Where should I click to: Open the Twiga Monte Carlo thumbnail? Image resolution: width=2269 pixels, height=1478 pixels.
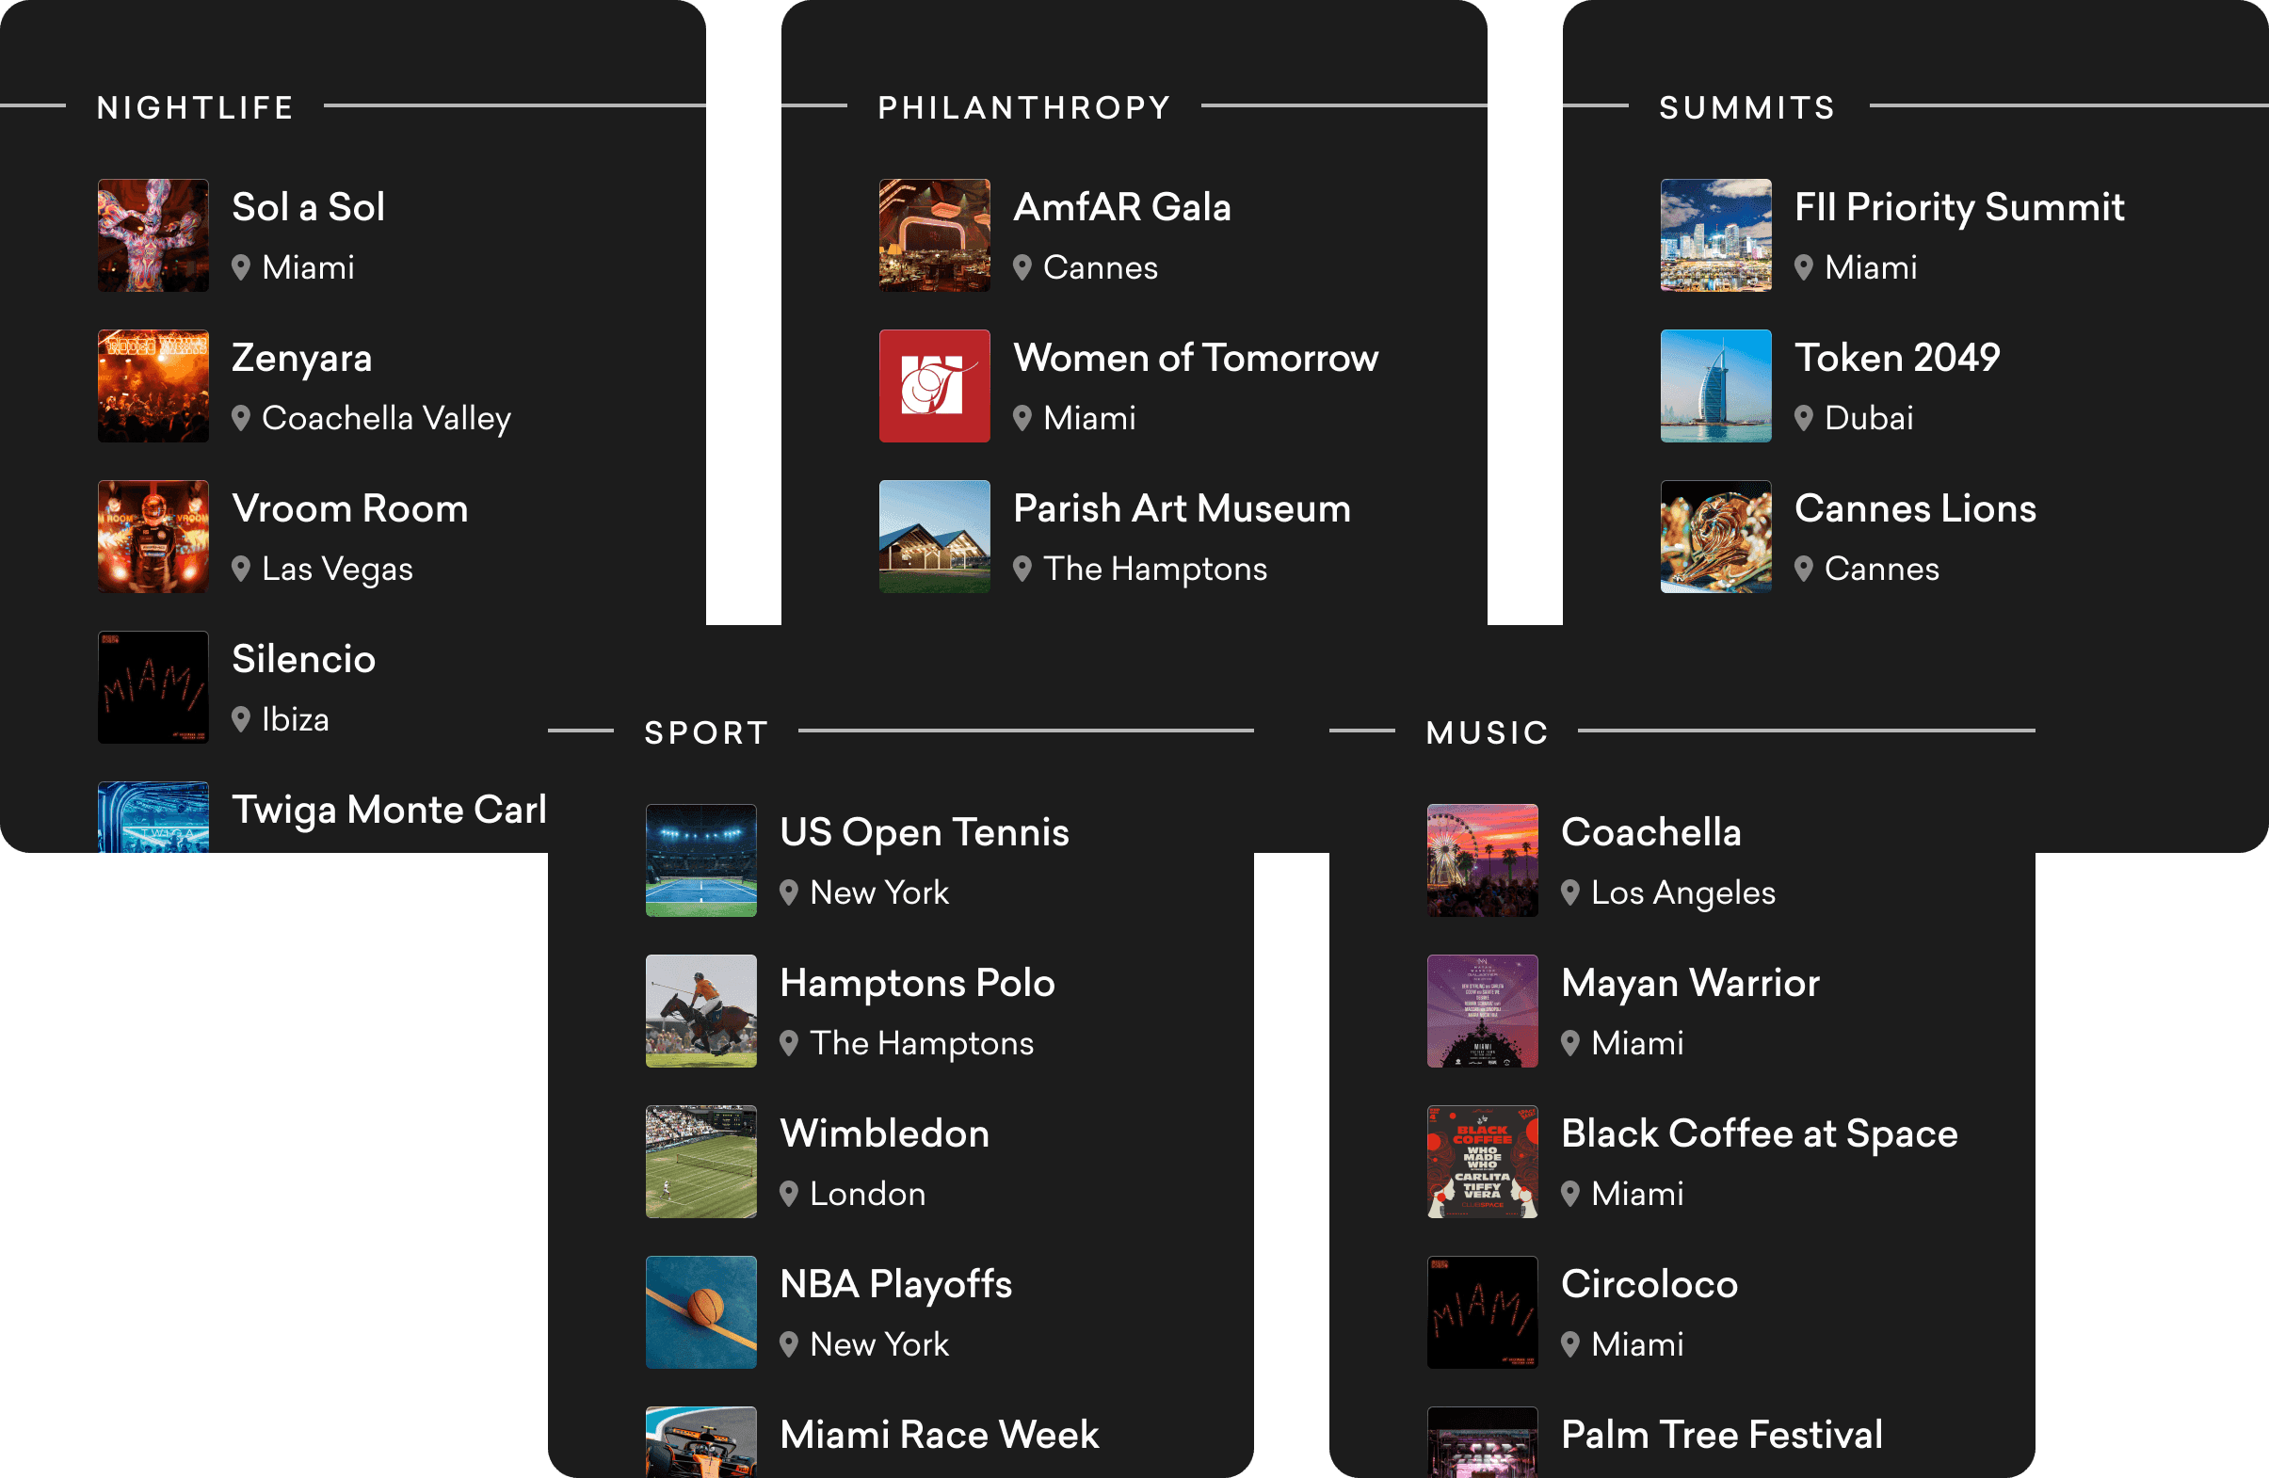153,817
